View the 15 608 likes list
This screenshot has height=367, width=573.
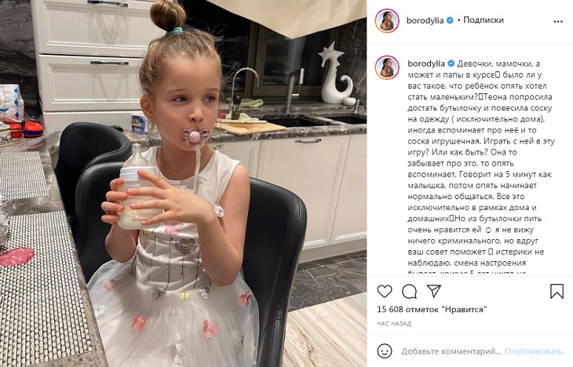(432, 309)
